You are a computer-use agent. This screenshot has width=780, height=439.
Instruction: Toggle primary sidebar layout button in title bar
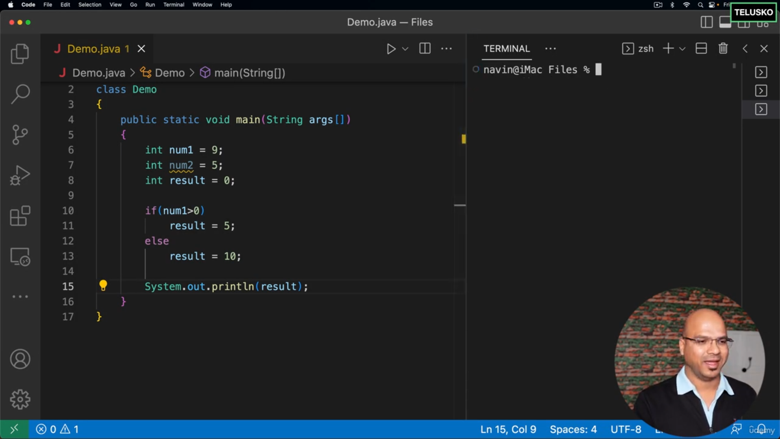tap(706, 22)
